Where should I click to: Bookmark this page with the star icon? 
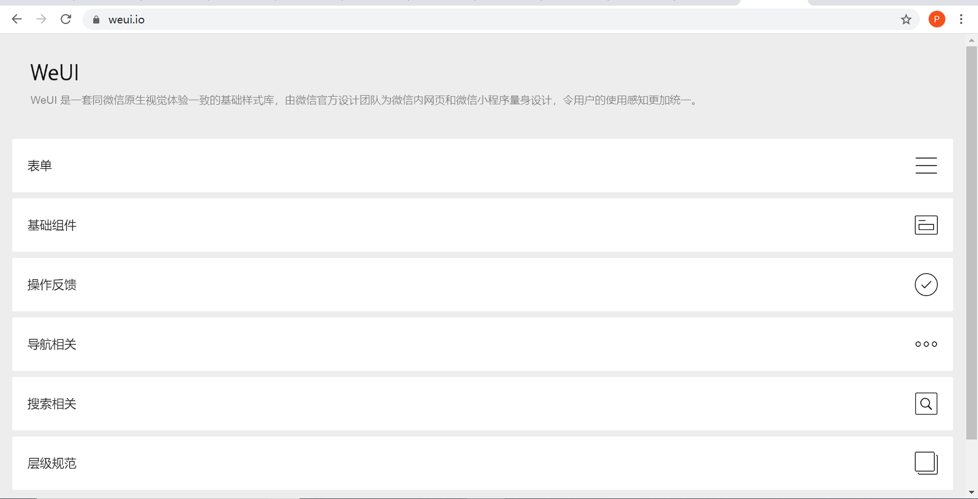(x=906, y=19)
